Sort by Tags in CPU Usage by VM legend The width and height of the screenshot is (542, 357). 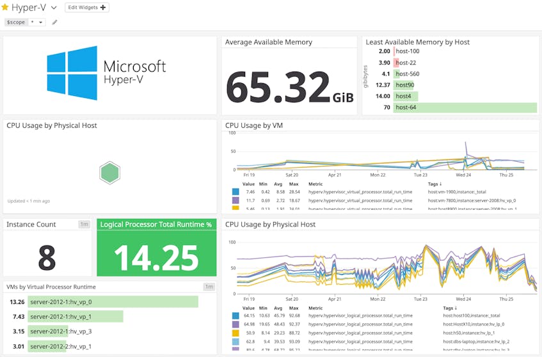tap(435, 184)
